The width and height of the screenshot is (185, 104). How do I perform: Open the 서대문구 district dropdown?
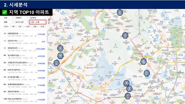click(x=22, y=18)
